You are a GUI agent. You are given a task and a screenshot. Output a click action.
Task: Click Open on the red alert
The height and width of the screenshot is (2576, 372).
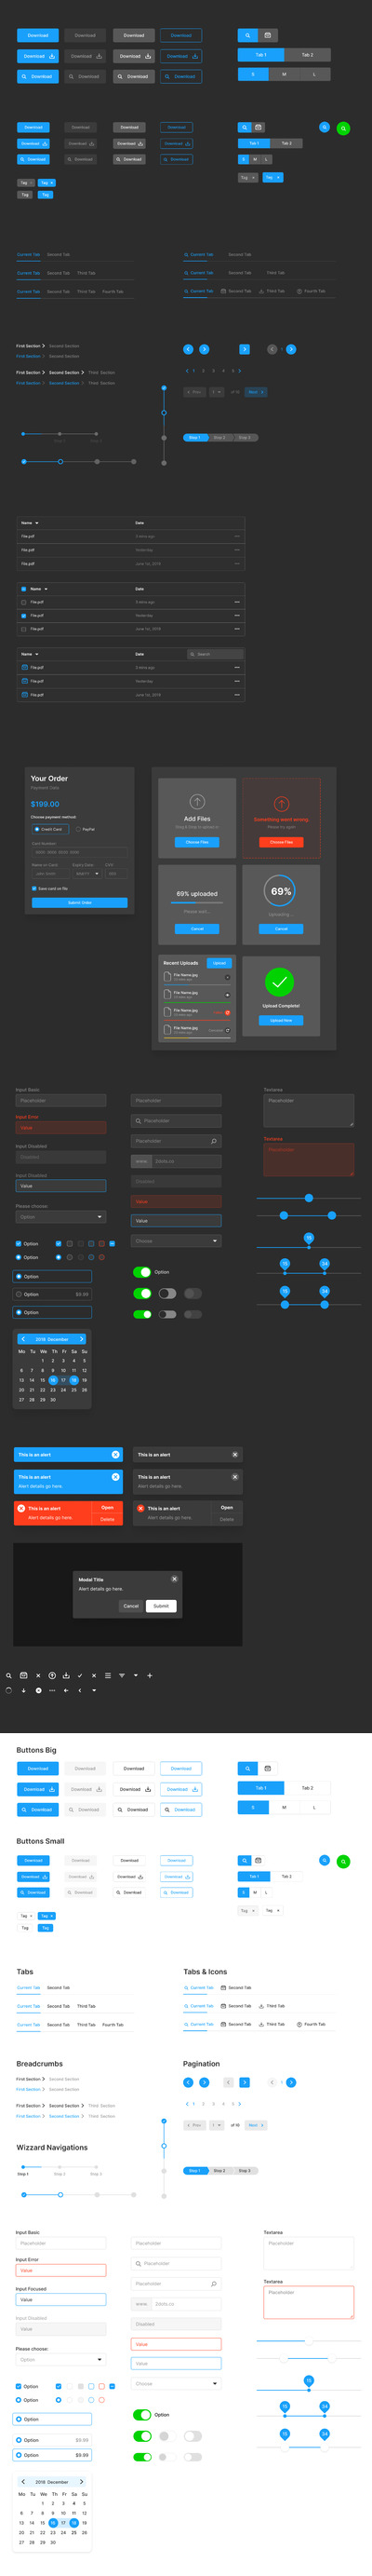click(107, 1507)
